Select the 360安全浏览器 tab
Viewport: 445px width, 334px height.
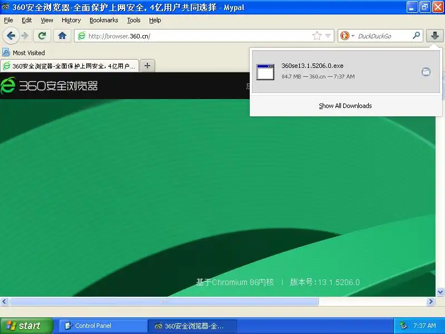click(70, 66)
